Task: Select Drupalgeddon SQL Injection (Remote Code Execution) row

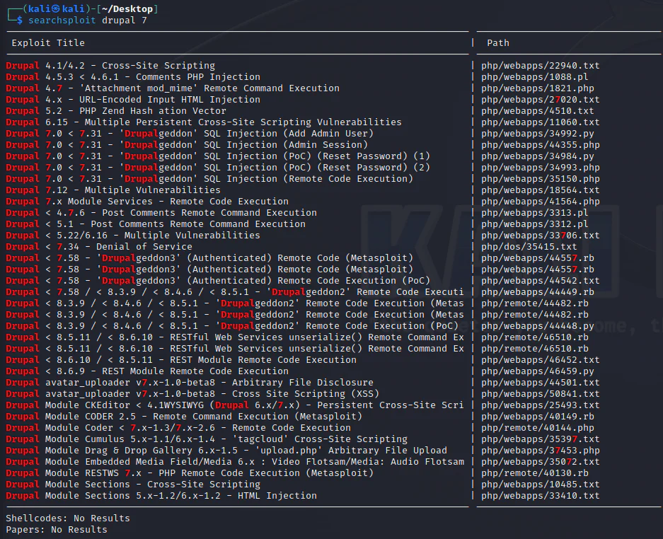Action: (209, 179)
